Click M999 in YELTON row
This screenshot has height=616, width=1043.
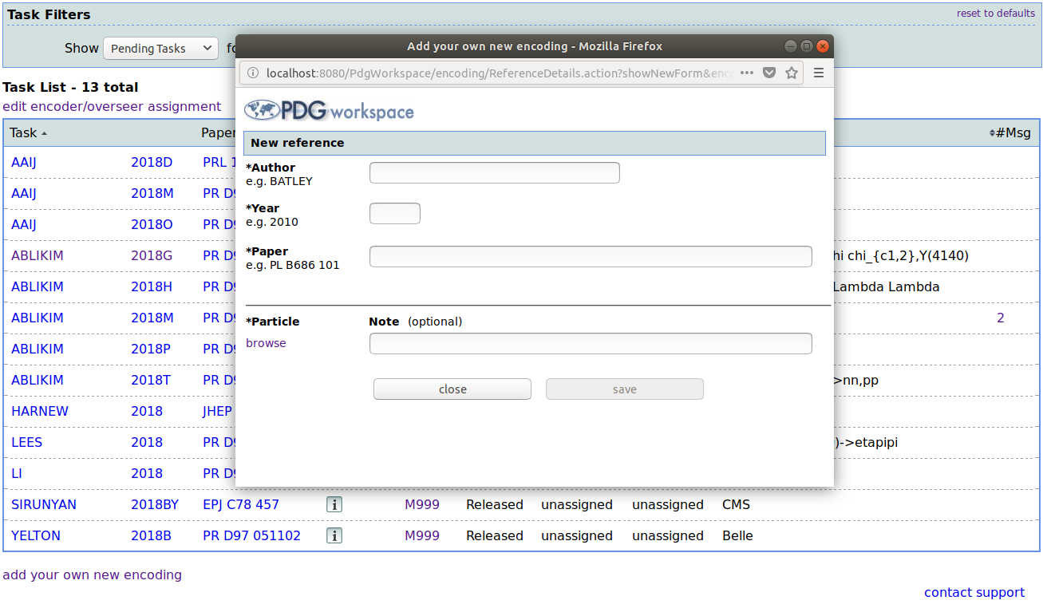[422, 535]
